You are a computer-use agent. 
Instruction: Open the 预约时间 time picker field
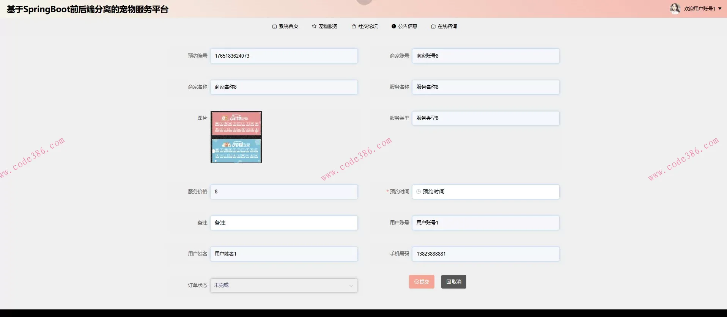coord(486,191)
